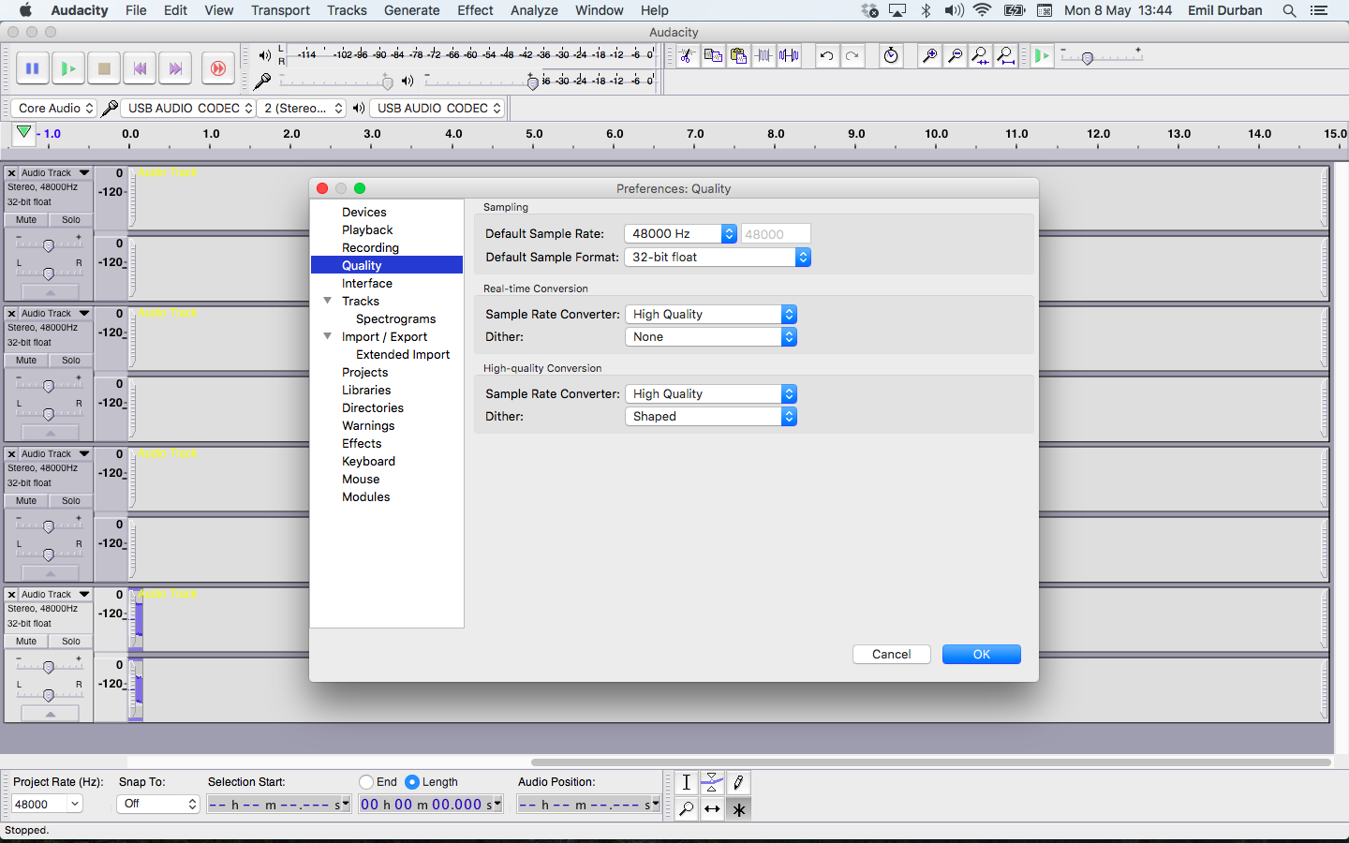Open macOS Spotlight search icon
This screenshot has width=1349, height=843.
[1289, 10]
